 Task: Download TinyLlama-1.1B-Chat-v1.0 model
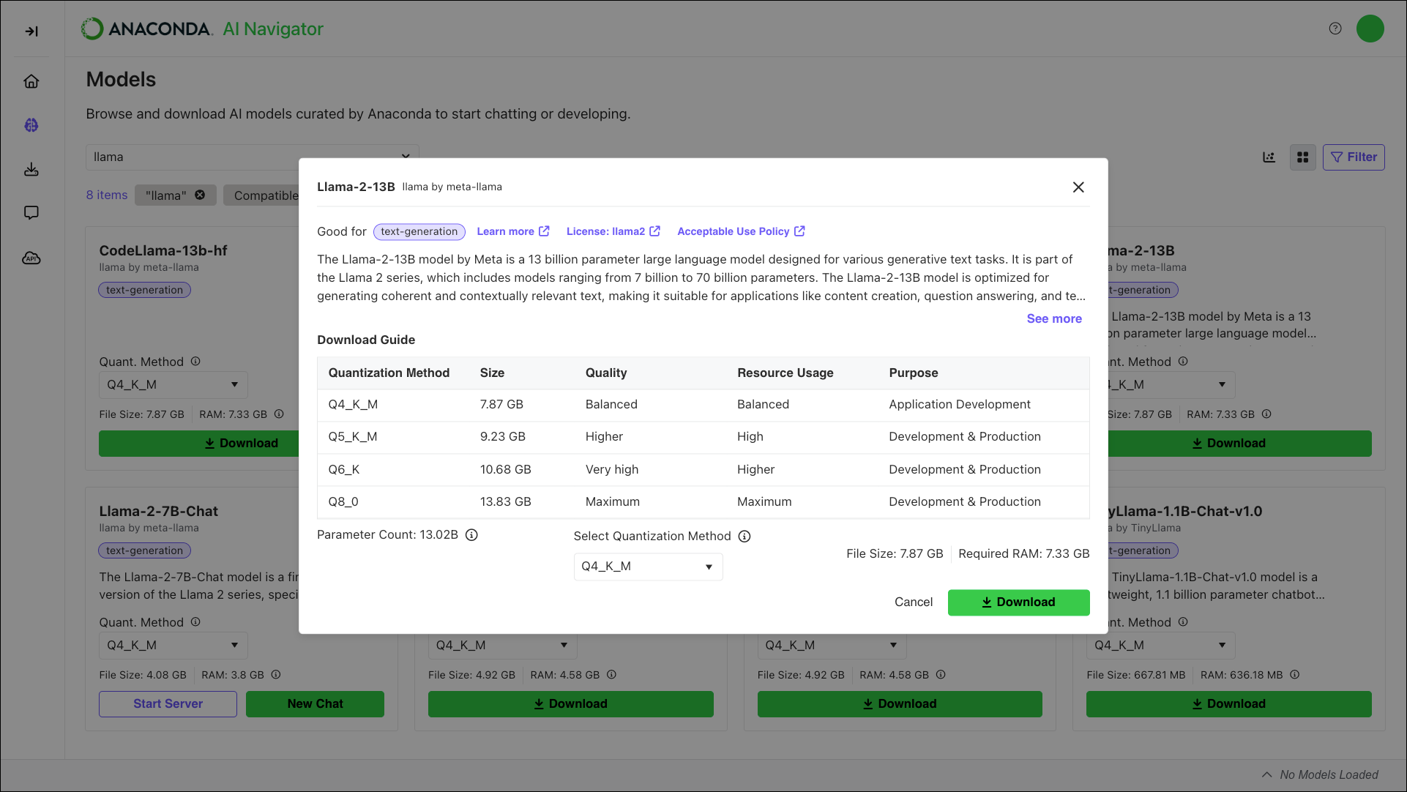[x=1228, y=704]
